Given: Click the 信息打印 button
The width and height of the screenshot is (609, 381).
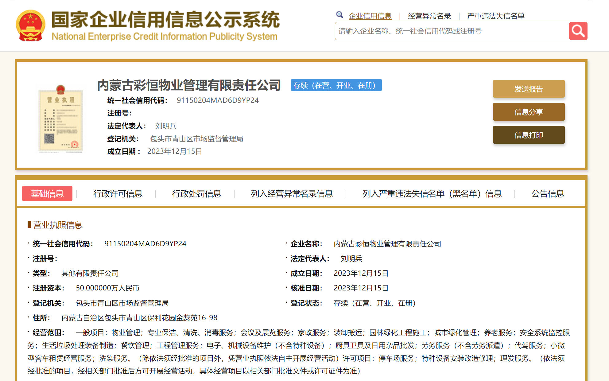Looking at the screenshot, I should (528, 135).
